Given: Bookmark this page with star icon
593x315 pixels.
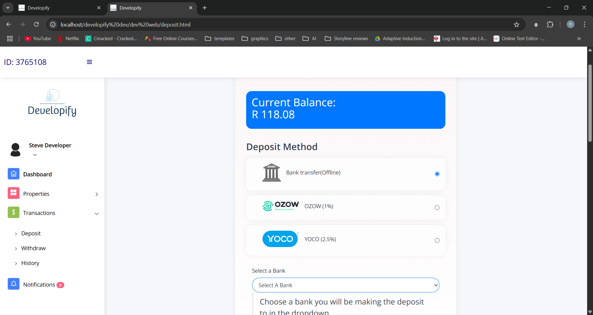Looking at the screenshot, I should pyautogui.click(x=516, y=25).
